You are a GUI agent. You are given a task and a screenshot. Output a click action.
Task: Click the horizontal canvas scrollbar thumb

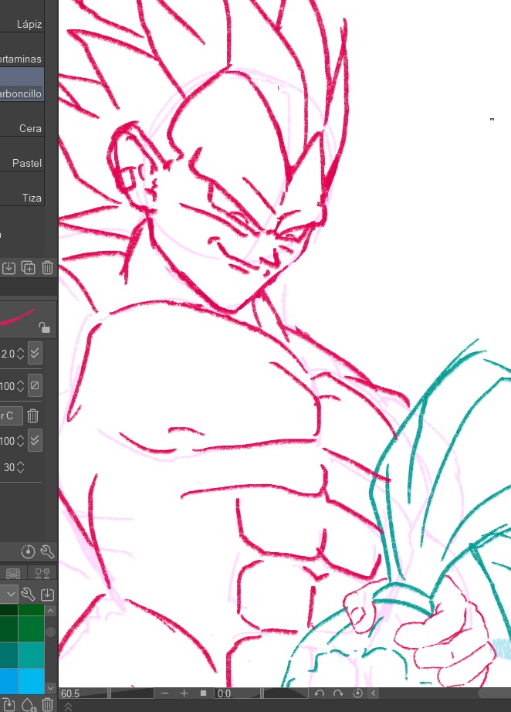(x=495, y=693)
